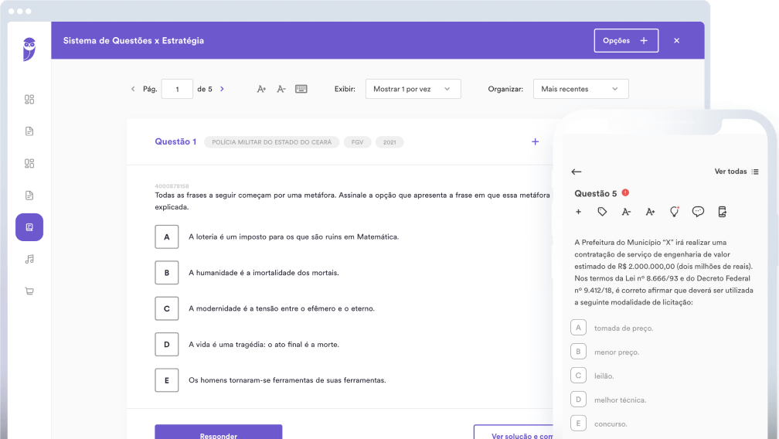
Task: Click the tag icon under Questão 5
Action: pyautogui.click(x=602, y=212)
